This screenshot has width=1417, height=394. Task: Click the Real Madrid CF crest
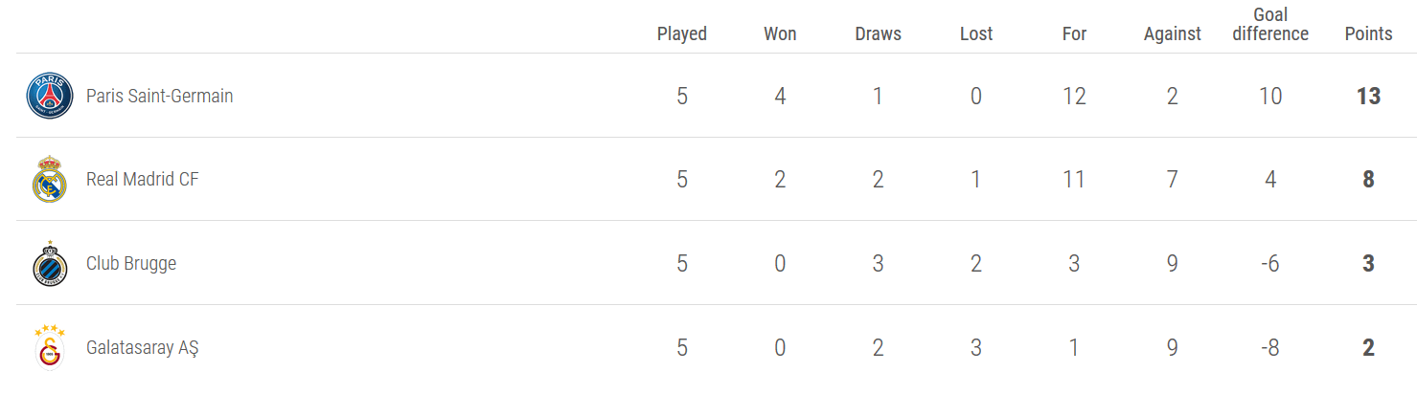point(50,180)
